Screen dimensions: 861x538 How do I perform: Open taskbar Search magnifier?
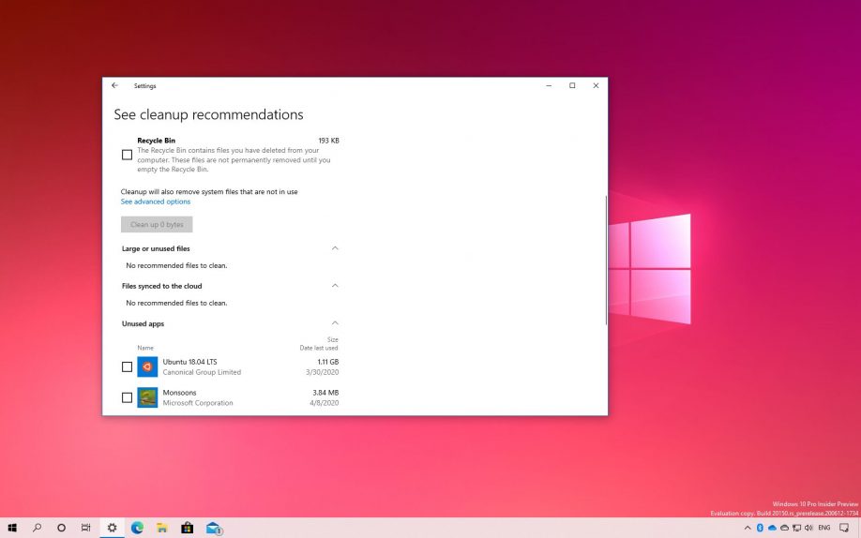37,528
